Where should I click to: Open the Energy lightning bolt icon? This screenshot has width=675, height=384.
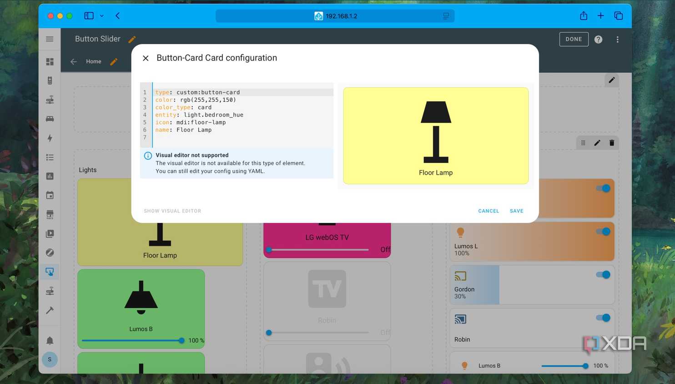50,138
